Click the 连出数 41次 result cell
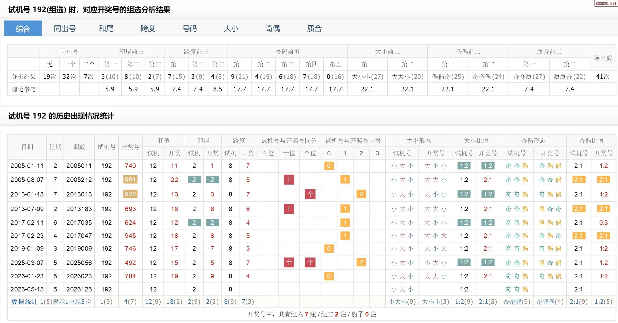The height and width of the screenshot is (323, 618). tap(603, 77)
